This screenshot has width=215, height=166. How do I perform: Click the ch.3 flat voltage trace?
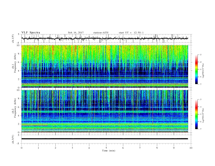pos(105,139)
